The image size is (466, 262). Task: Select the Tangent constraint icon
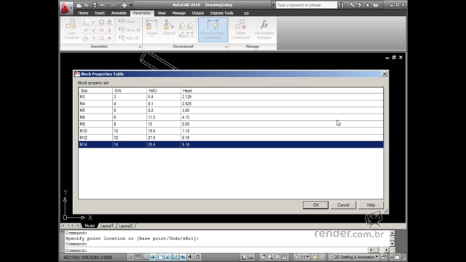coord(86,38)
